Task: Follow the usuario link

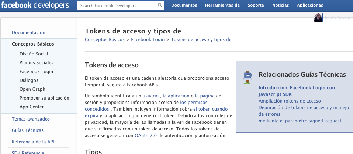Action: [150, 96]
